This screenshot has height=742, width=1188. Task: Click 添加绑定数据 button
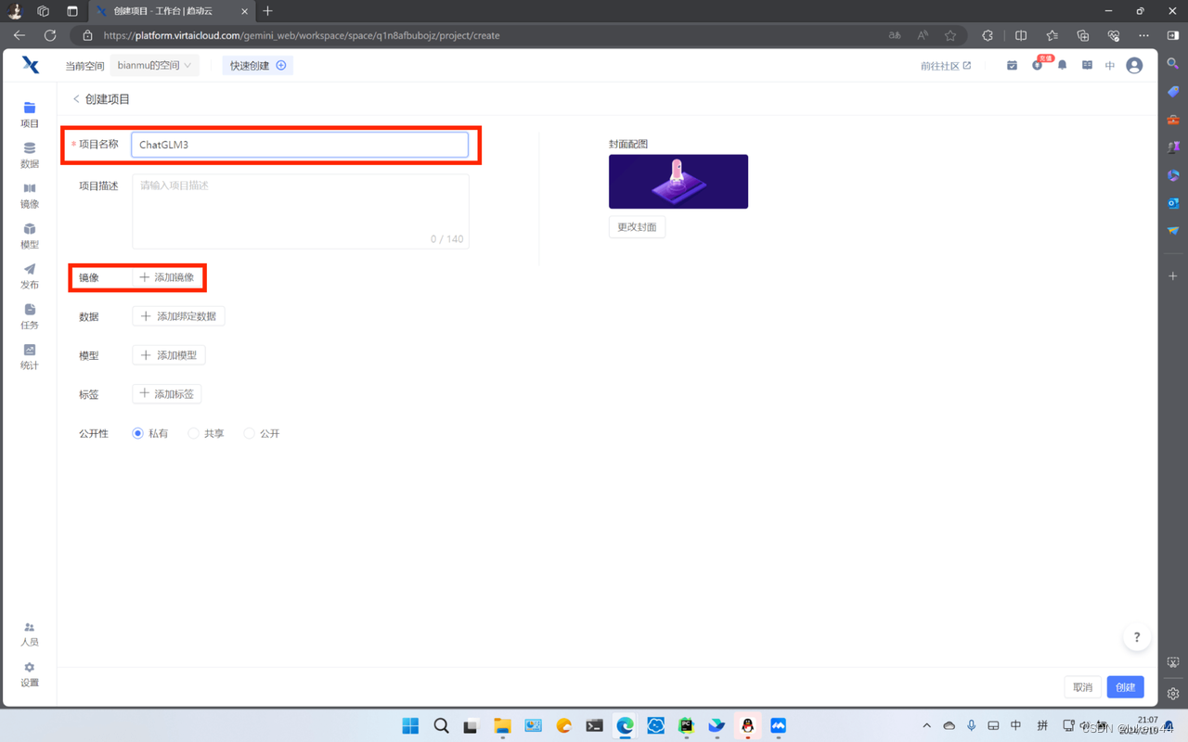pos(178,316)
